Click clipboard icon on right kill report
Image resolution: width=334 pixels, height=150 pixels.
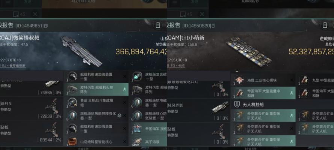(x=325, y=25)
